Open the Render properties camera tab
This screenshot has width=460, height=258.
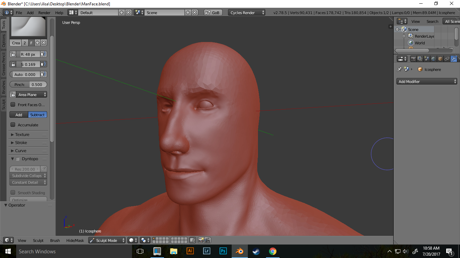pos(413,59)
